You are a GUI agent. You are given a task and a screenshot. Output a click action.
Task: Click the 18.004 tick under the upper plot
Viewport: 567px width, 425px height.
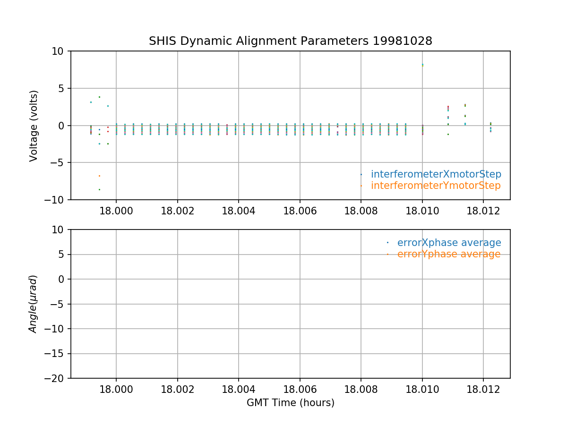pyautogui.click(x=239, y=211)
